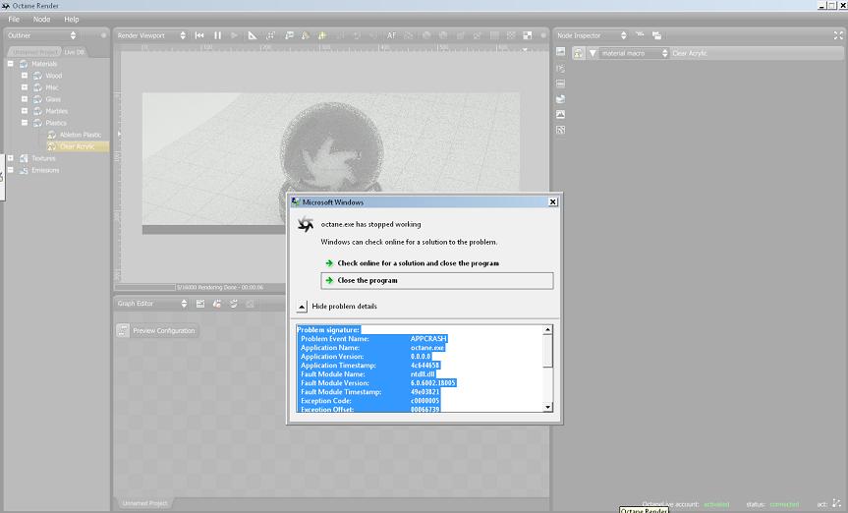The height and width of the screenshot is (513, 848).
Task: Pause the render in the viewport toolbar
Action: [x=217, y=35]
